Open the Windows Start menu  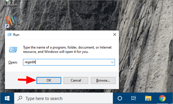[x=7, y=98]
